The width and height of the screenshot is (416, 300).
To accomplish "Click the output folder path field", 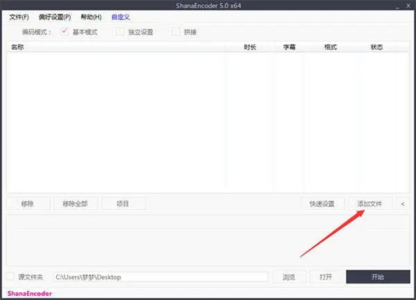I will click(159, 277).
